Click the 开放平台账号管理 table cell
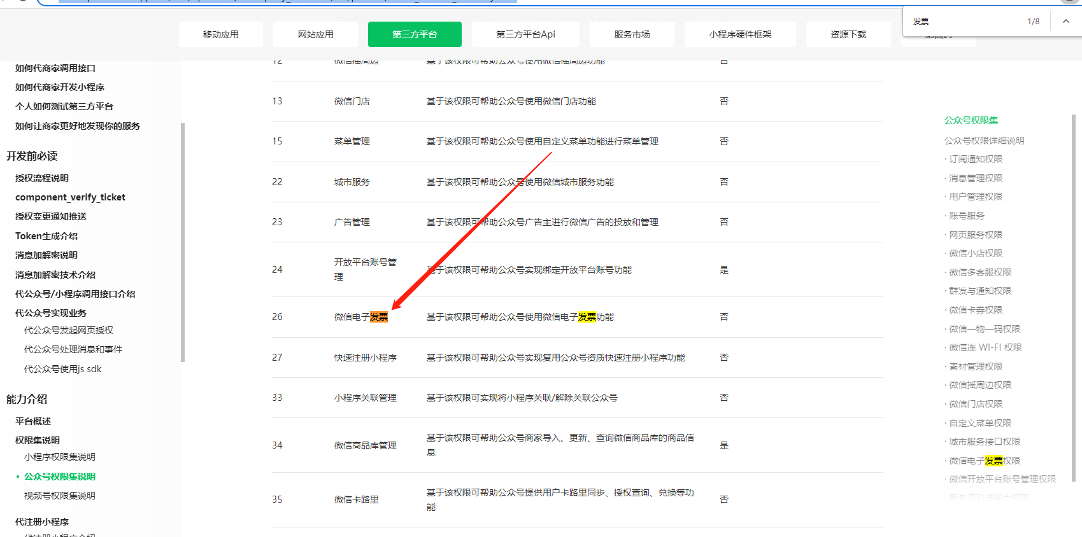This screenshot has height=537, width=1082. (x=366, y=269)
